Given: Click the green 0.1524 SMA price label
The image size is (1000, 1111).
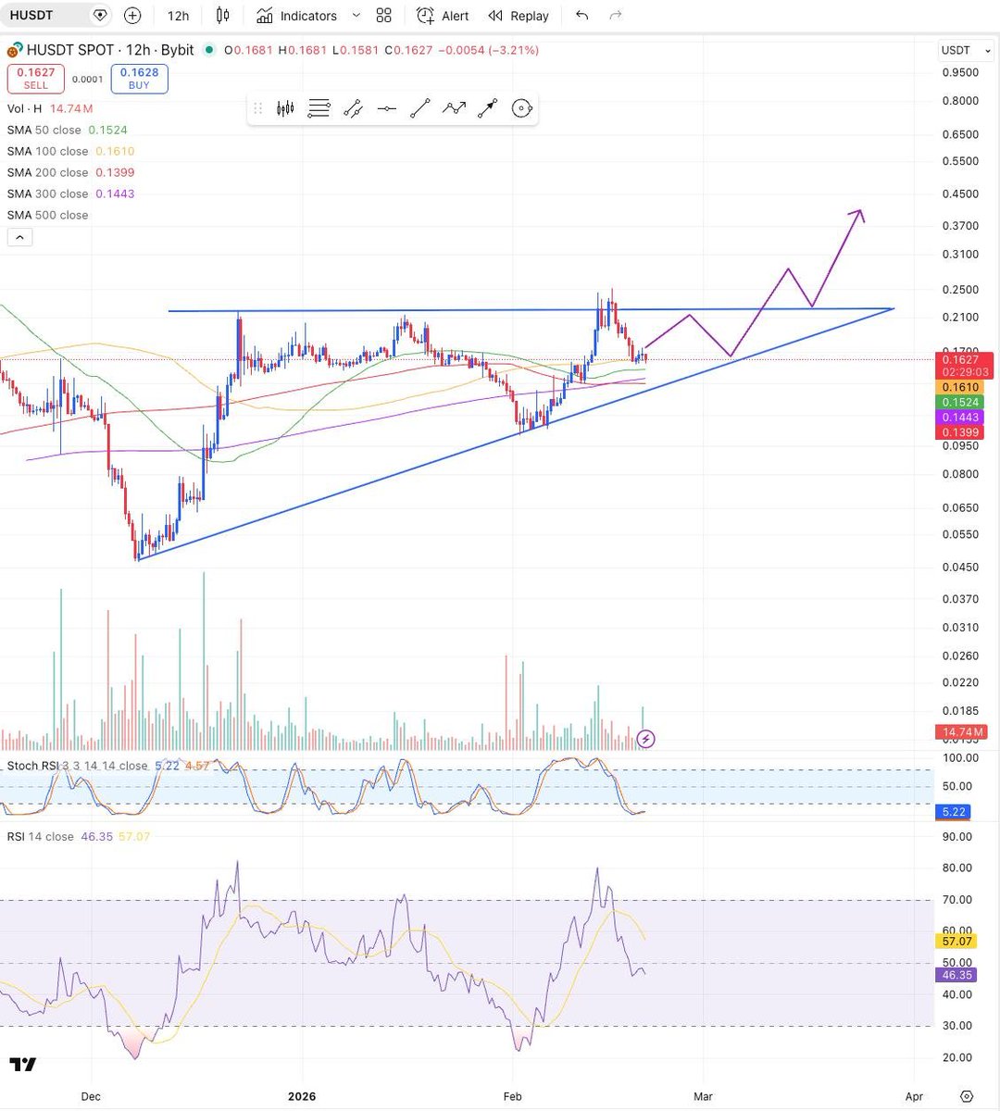Looking at the screenshot, I should coord(961,403).
